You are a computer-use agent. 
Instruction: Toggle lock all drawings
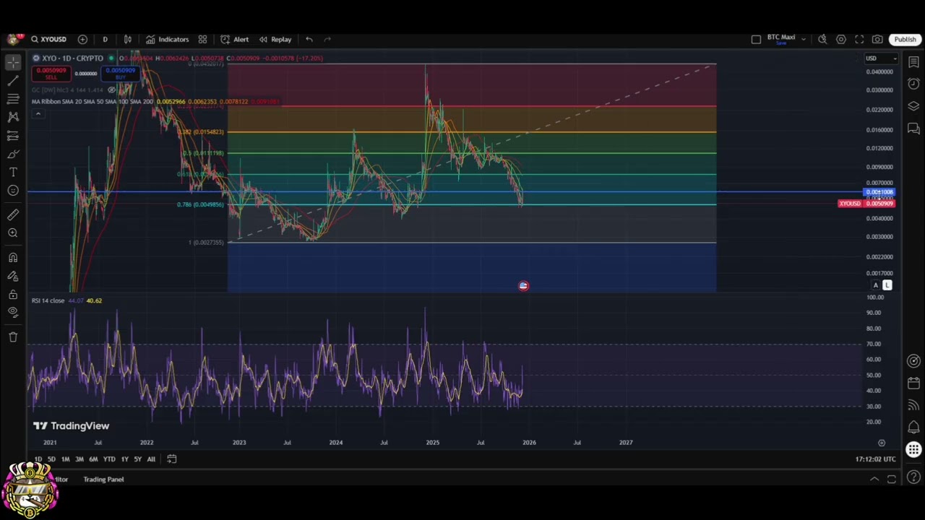(x=13, y=294)
